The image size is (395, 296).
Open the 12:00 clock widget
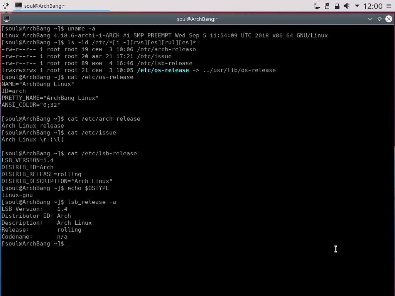pyautogui.click(x=373, y=6)
